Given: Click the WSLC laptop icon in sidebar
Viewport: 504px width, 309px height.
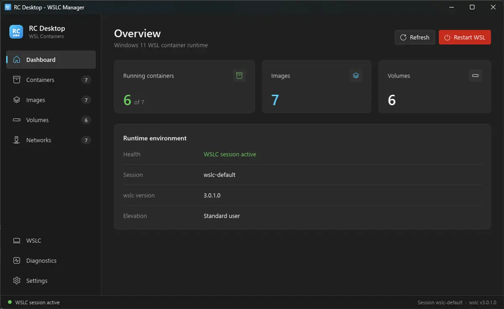Looking at the screenshot, I should [17, 241].
